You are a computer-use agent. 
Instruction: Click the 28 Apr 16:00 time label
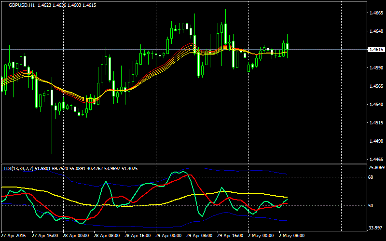pos(138,236)
